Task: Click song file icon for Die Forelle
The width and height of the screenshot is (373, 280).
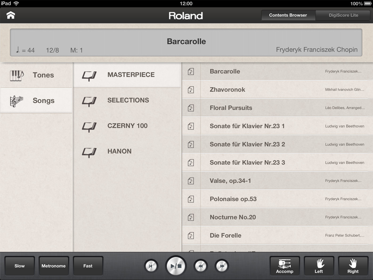Action: (x=191, y=235)
